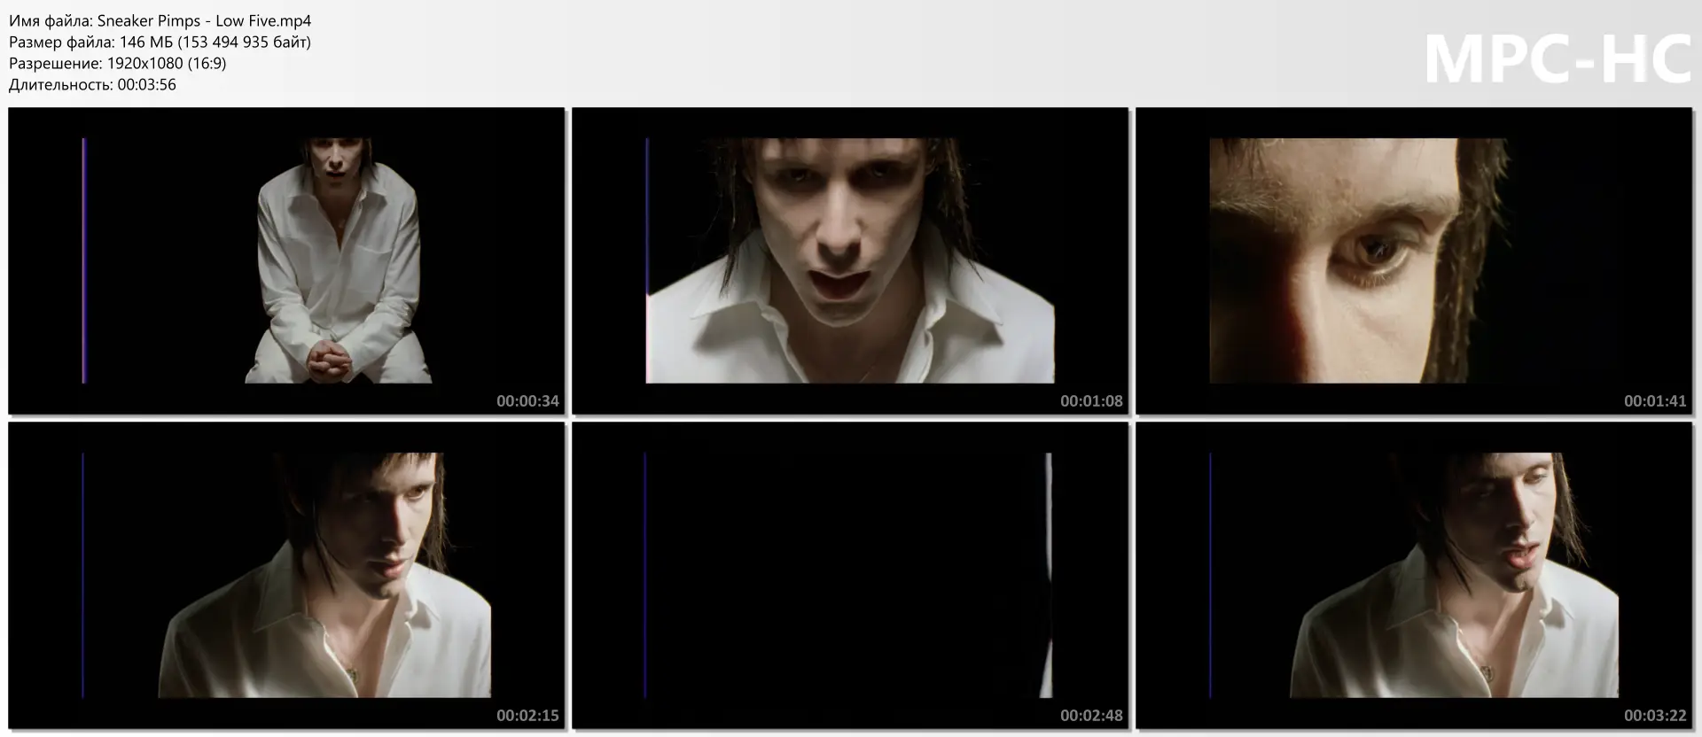This screenshot has width=1702, height=737.
Task: Click the timestamp label 00:01:41
Action: click(x=1655, y=401)
